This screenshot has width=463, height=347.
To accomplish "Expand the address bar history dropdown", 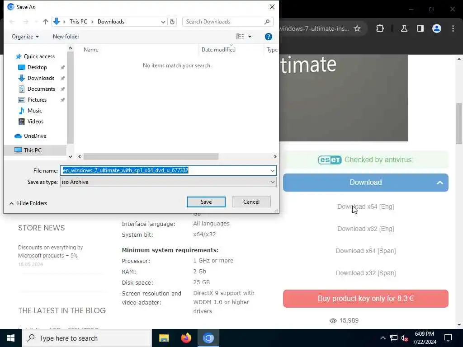I will (x=163, y=22).
